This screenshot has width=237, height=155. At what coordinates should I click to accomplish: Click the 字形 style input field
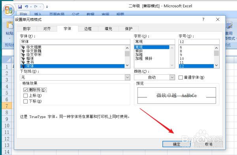click(x=154, y=42)
